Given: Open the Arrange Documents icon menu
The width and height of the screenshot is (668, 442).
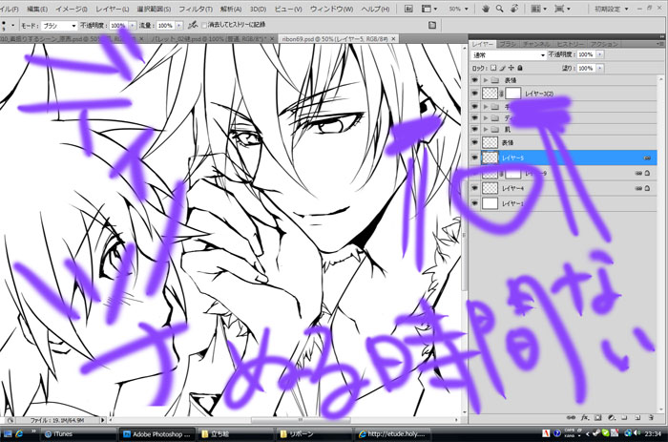Looking at the screenshot, I should [x=538, y=9].
